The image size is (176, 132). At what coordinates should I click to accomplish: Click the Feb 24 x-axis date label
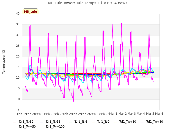tap(68, 114)
